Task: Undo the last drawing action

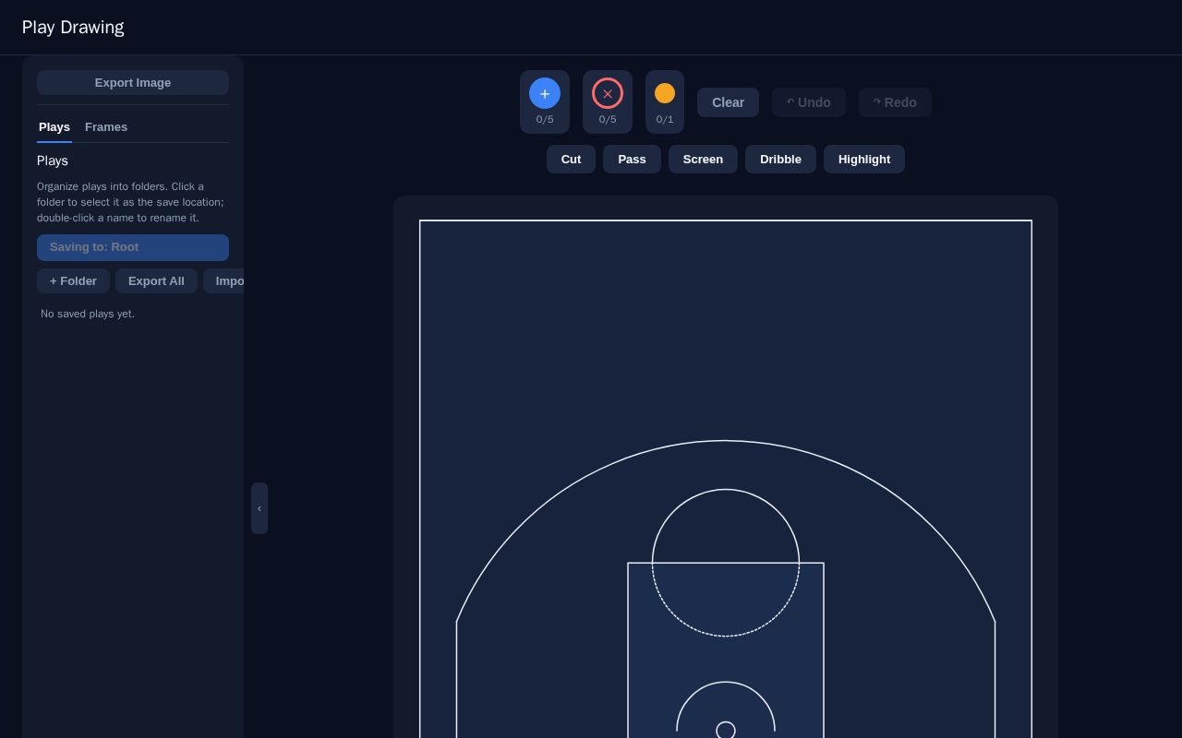Action: point(809,102)
